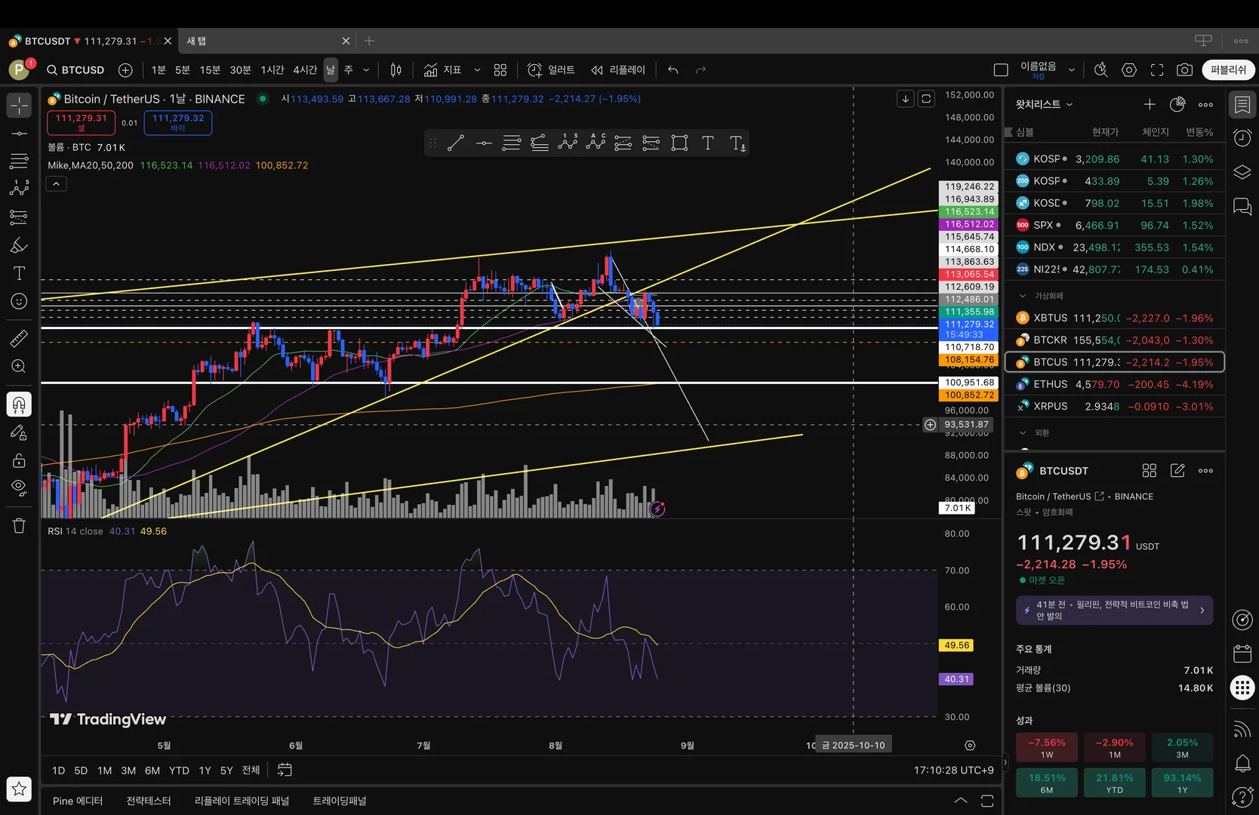Switch to the 1분 timeframe
1259x815 pixels.
[x=159, y=70]
